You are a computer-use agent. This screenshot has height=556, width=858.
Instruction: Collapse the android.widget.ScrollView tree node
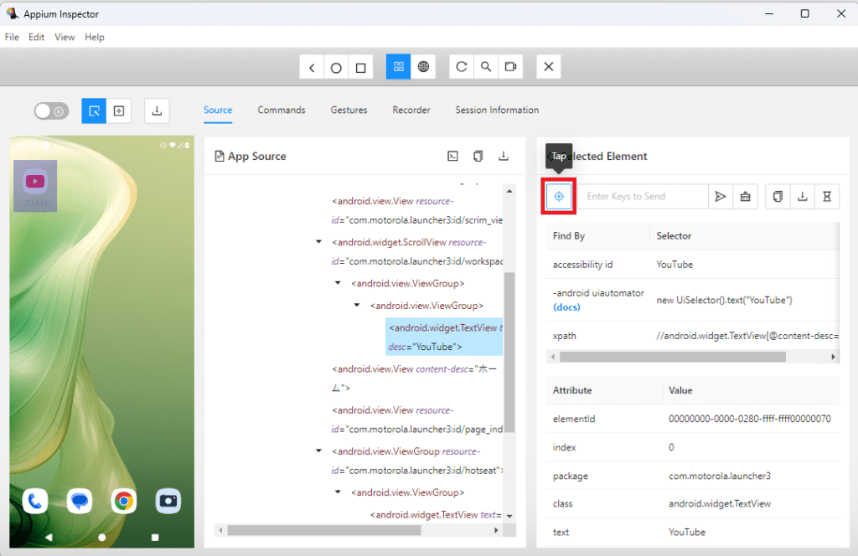tap(318, 242)
